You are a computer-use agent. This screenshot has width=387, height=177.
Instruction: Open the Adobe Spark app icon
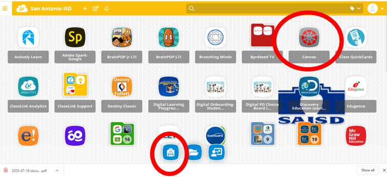click(75, 37)
